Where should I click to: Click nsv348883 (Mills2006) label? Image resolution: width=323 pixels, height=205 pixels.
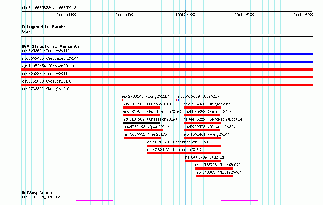218,172
